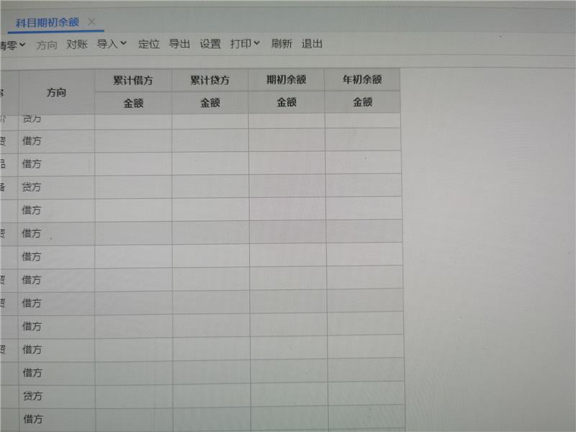The height and width of the screenshot is (432, 576).
Task: Close the 科目期初余额 tab
Action: (x=91, y=22)
